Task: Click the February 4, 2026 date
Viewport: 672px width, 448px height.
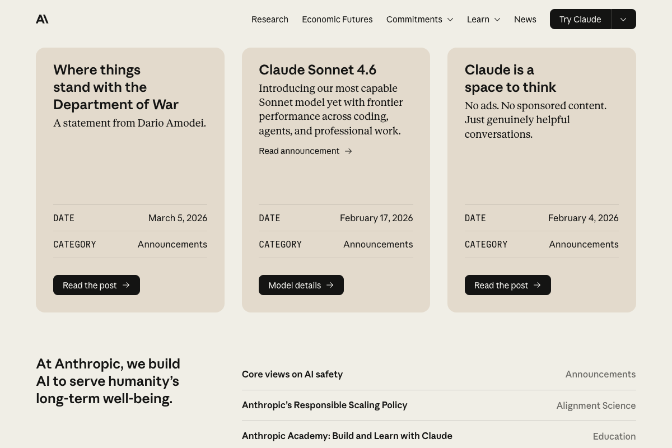Action: coord(584,218)
